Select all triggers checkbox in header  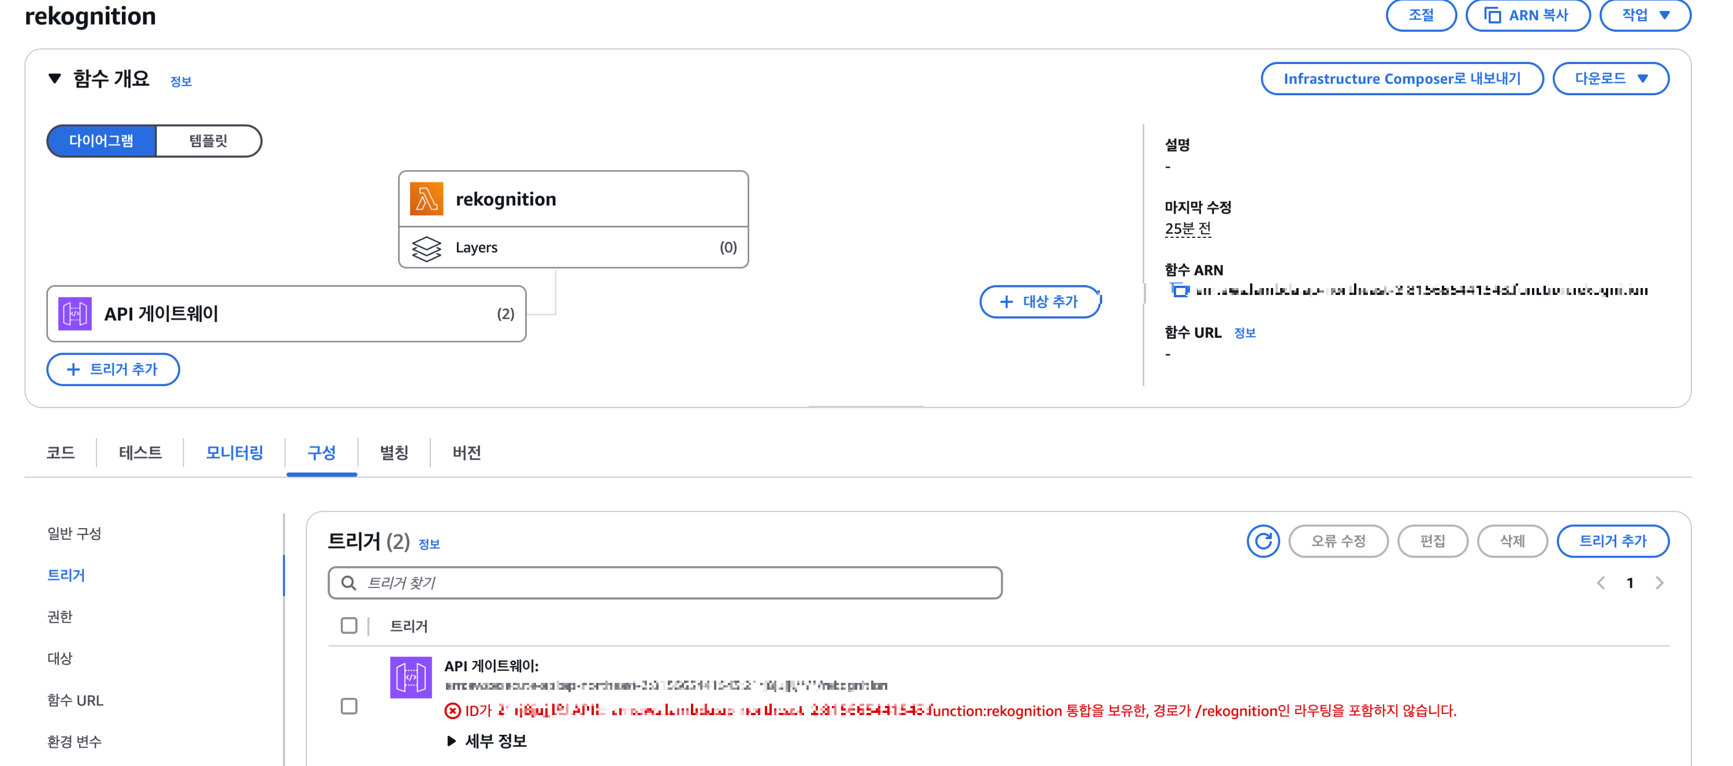click(x=349, y=626)
